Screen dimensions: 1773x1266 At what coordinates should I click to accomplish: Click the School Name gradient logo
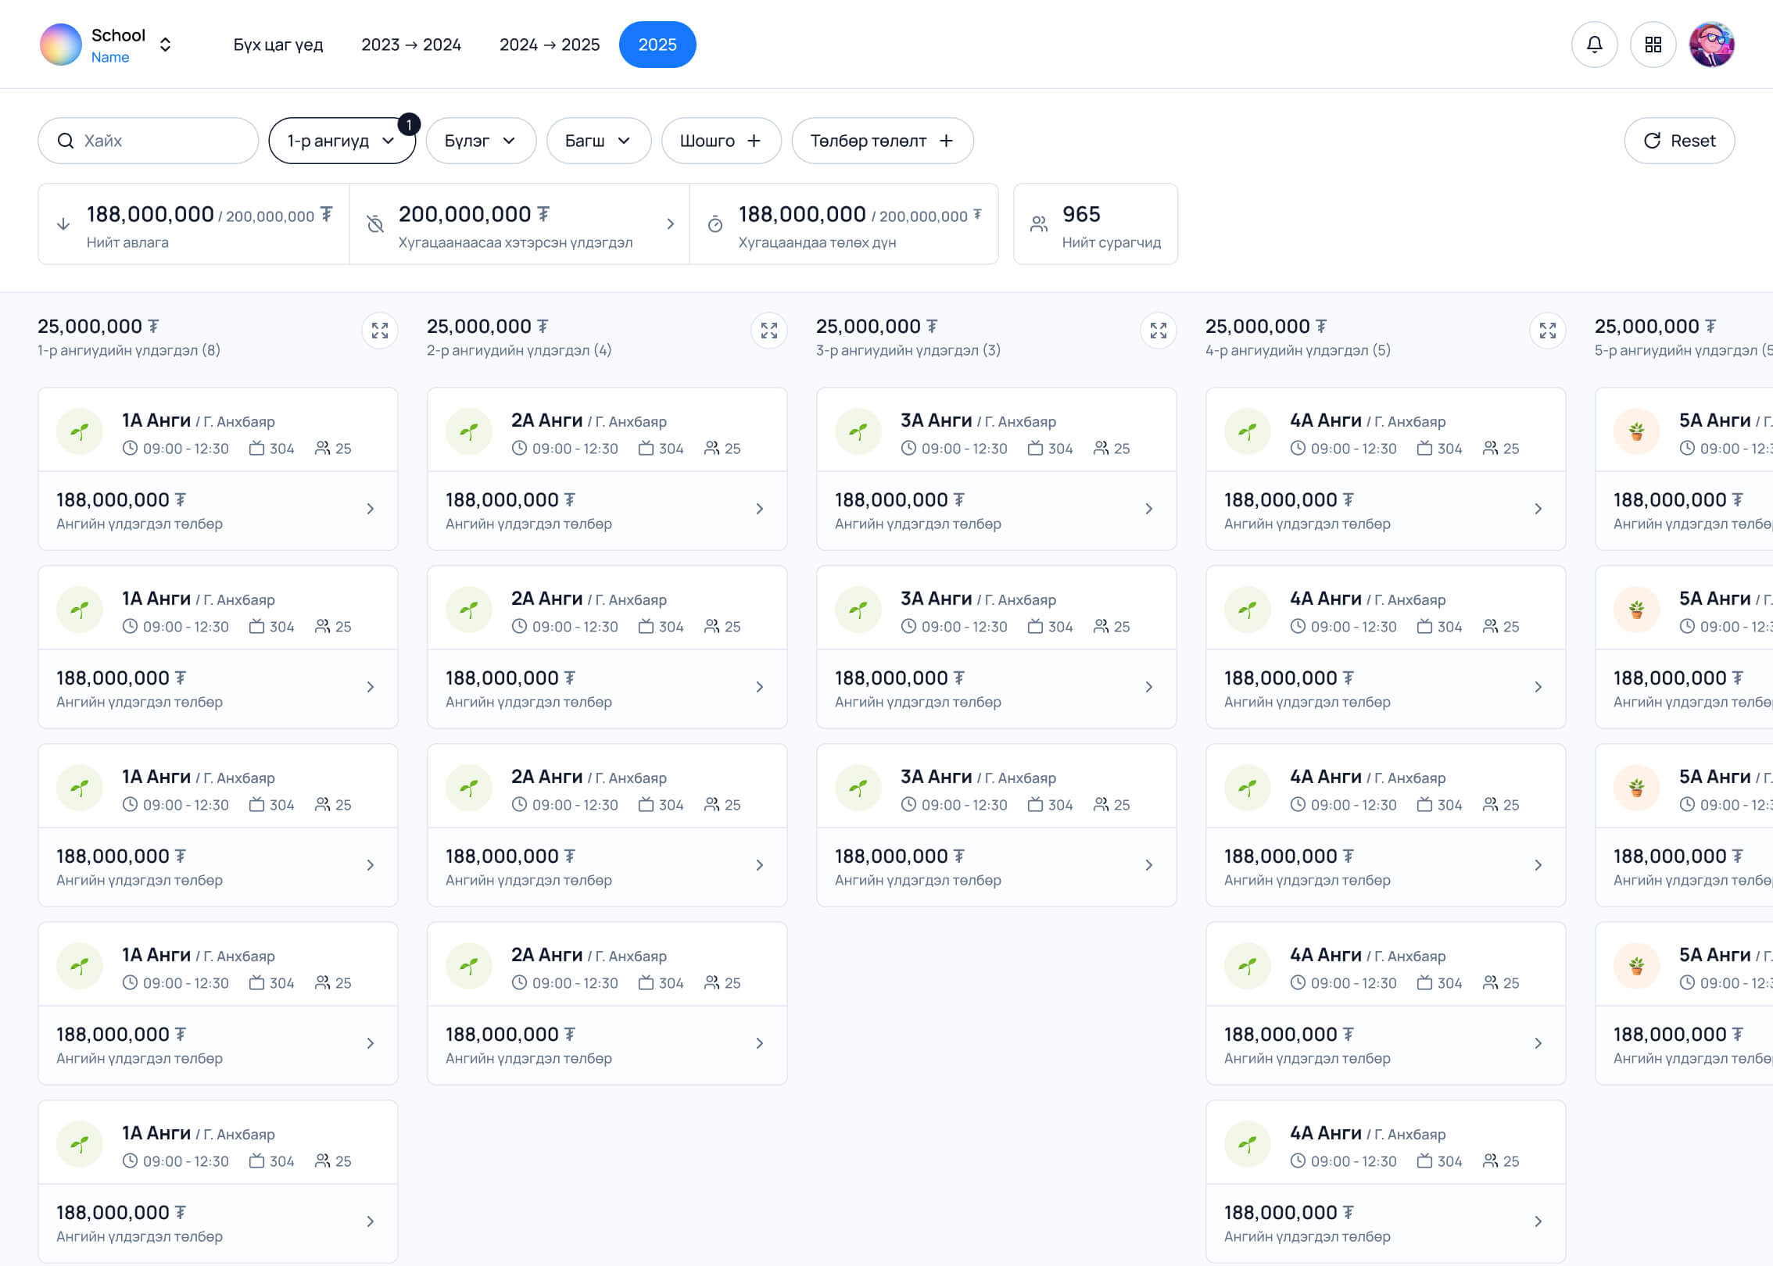coord(61,45)
